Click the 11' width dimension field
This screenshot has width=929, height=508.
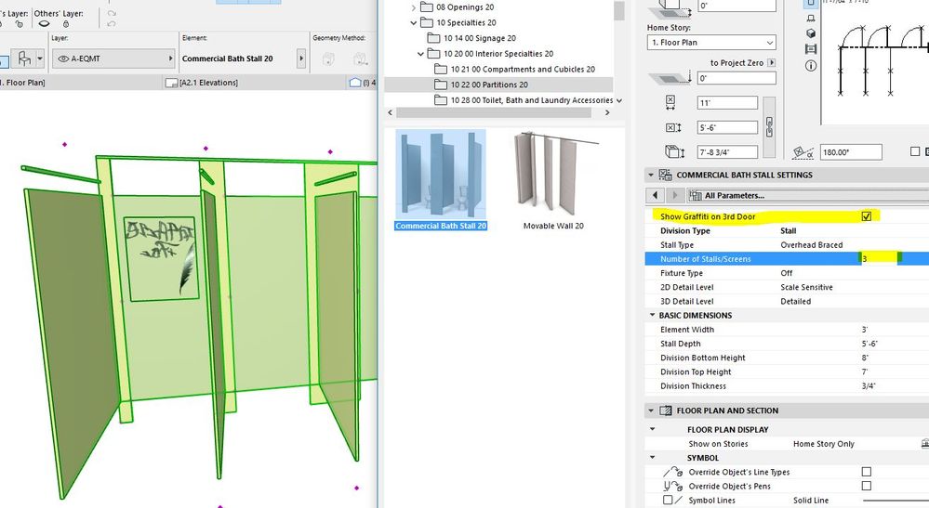pos(727,103)
